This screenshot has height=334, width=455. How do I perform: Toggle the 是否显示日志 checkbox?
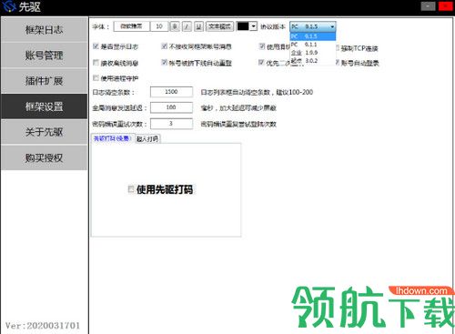[96, 46]
